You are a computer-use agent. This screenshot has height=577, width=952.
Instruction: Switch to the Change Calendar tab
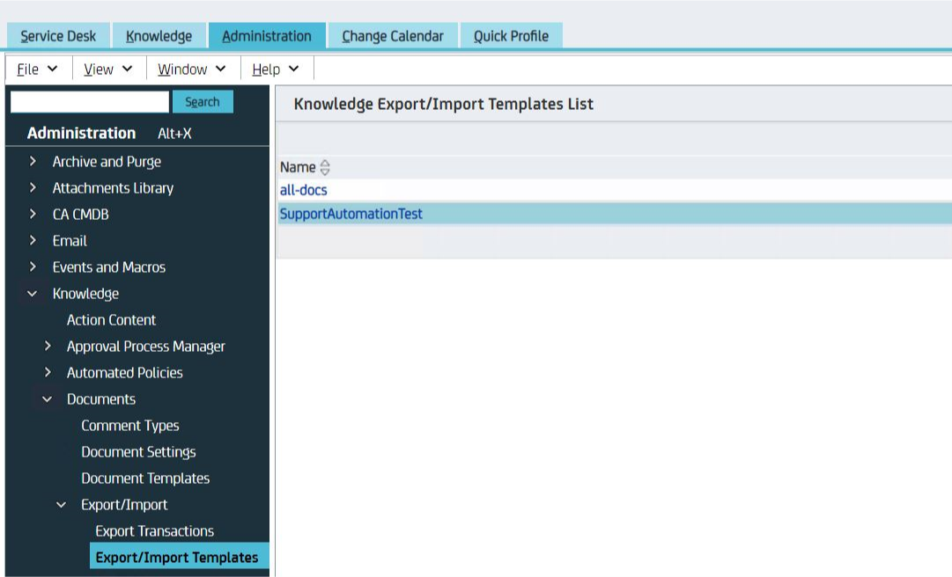pos(392,36)
